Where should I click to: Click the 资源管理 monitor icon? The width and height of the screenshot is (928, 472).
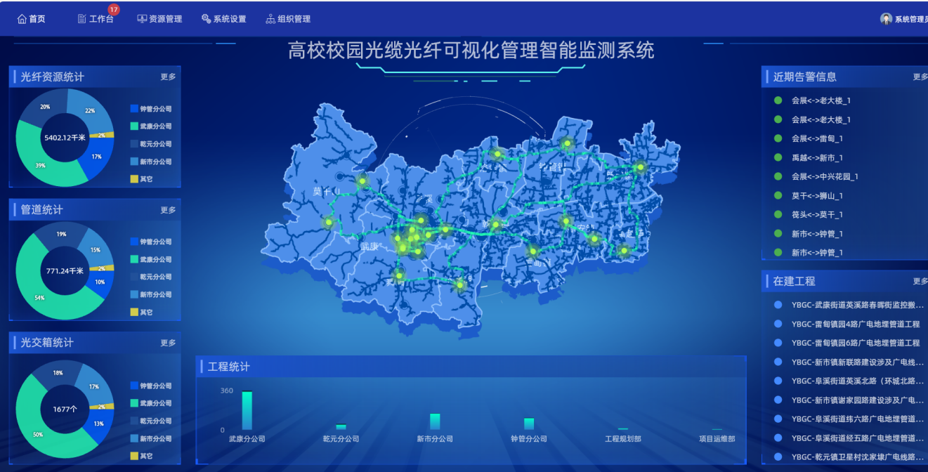click(x=142, y=19)
